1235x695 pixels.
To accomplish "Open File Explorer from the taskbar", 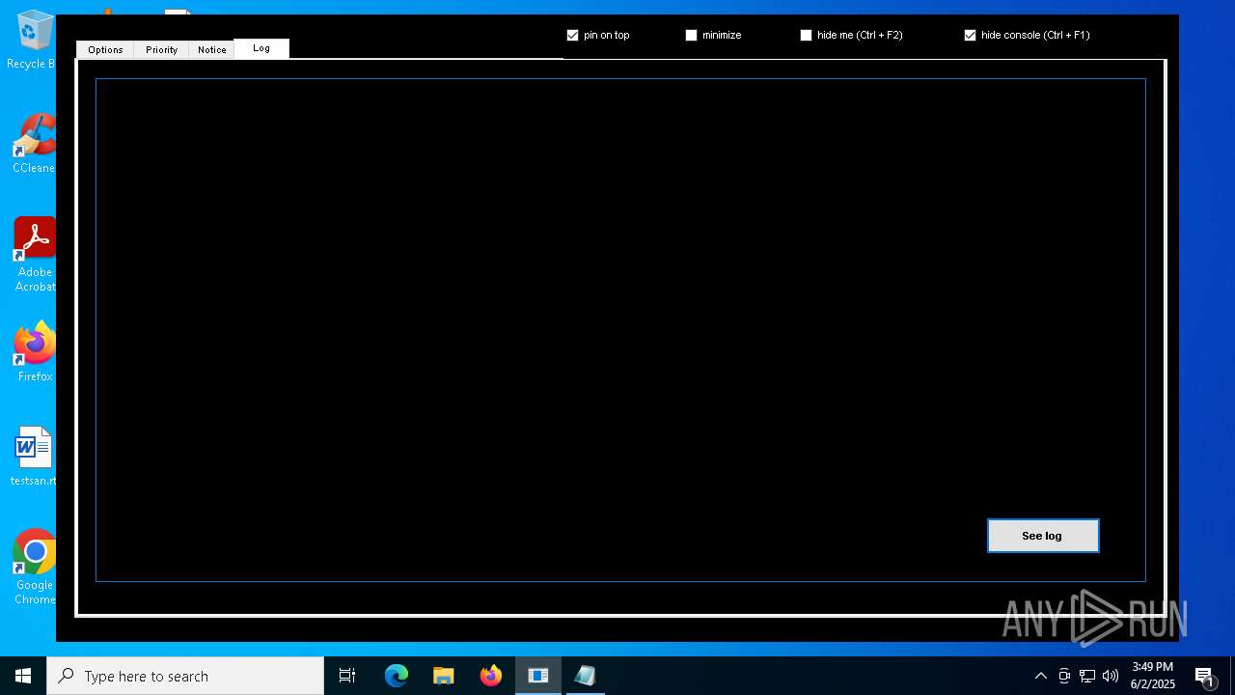I will 444,676.
